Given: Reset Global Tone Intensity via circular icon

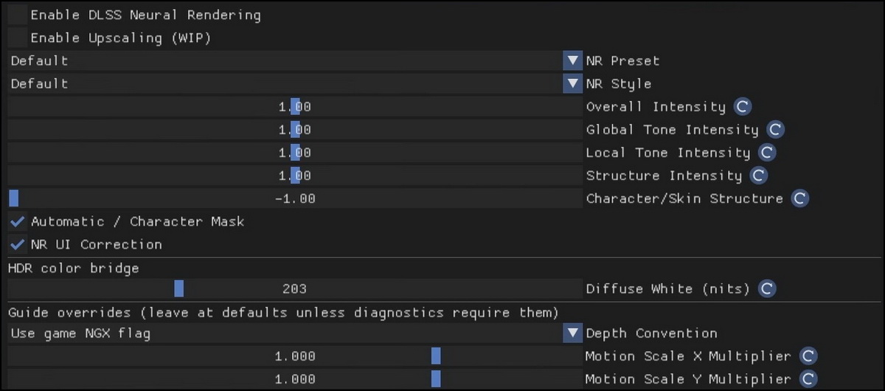Looking at the screenshot, I should click(775, 130).
